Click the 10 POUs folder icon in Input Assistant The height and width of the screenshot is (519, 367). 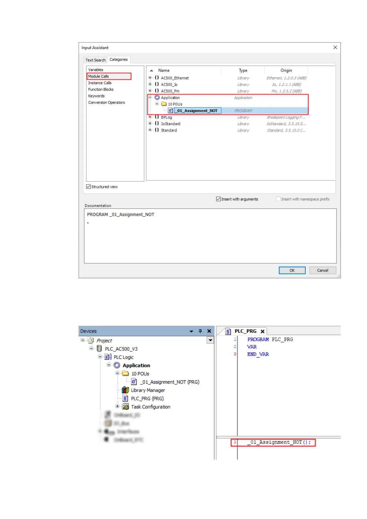click(x=164, y=104)
